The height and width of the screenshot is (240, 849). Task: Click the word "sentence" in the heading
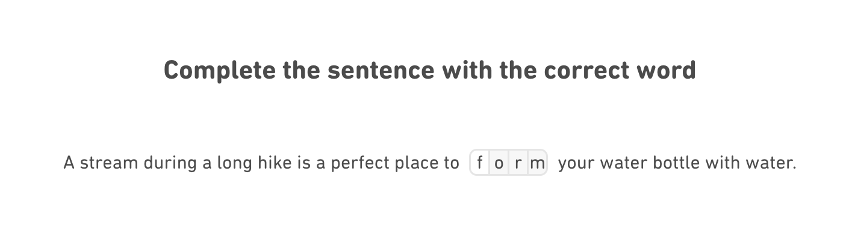click(x=381, y=70)
